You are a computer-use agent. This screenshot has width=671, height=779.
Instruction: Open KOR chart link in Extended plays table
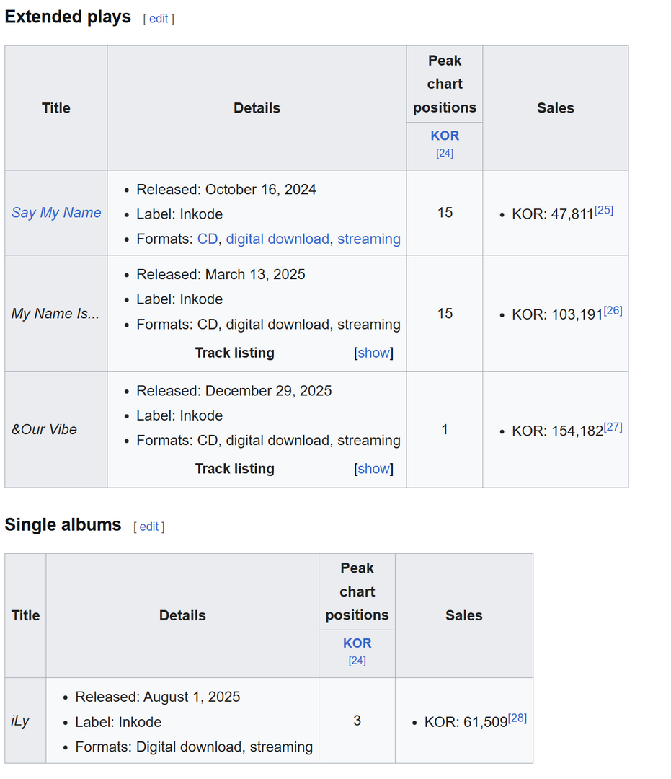[x=445, y=136]
